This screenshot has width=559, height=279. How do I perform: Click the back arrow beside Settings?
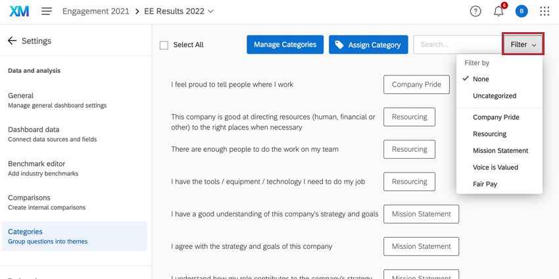pyautogui.click(x=12, y=41)
